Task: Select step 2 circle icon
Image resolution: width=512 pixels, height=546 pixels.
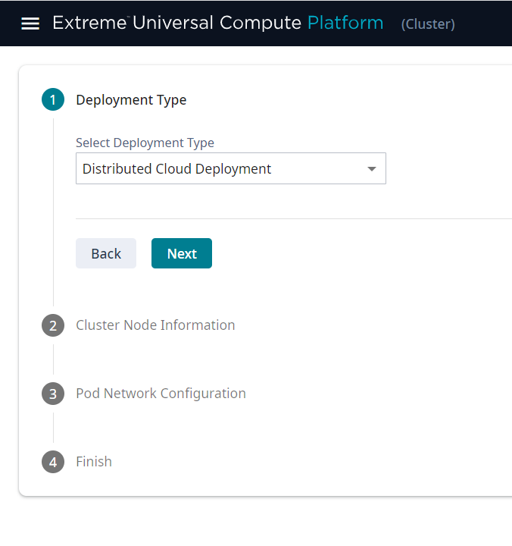Action: click(53, 325)
